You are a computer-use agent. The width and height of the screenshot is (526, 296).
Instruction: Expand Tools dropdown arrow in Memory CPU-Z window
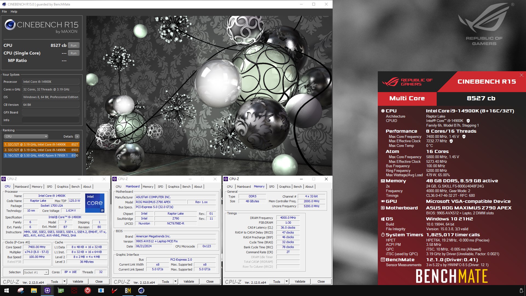click(x=287, y=281)
